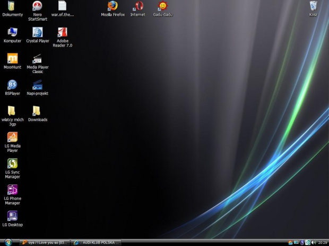Screen dimensions: 329x246
Task: Open the Nero StartSmart desktop shortcut
Action: pos(37,6)
